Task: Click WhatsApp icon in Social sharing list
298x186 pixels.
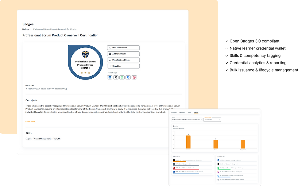Action: click(219, 168)
